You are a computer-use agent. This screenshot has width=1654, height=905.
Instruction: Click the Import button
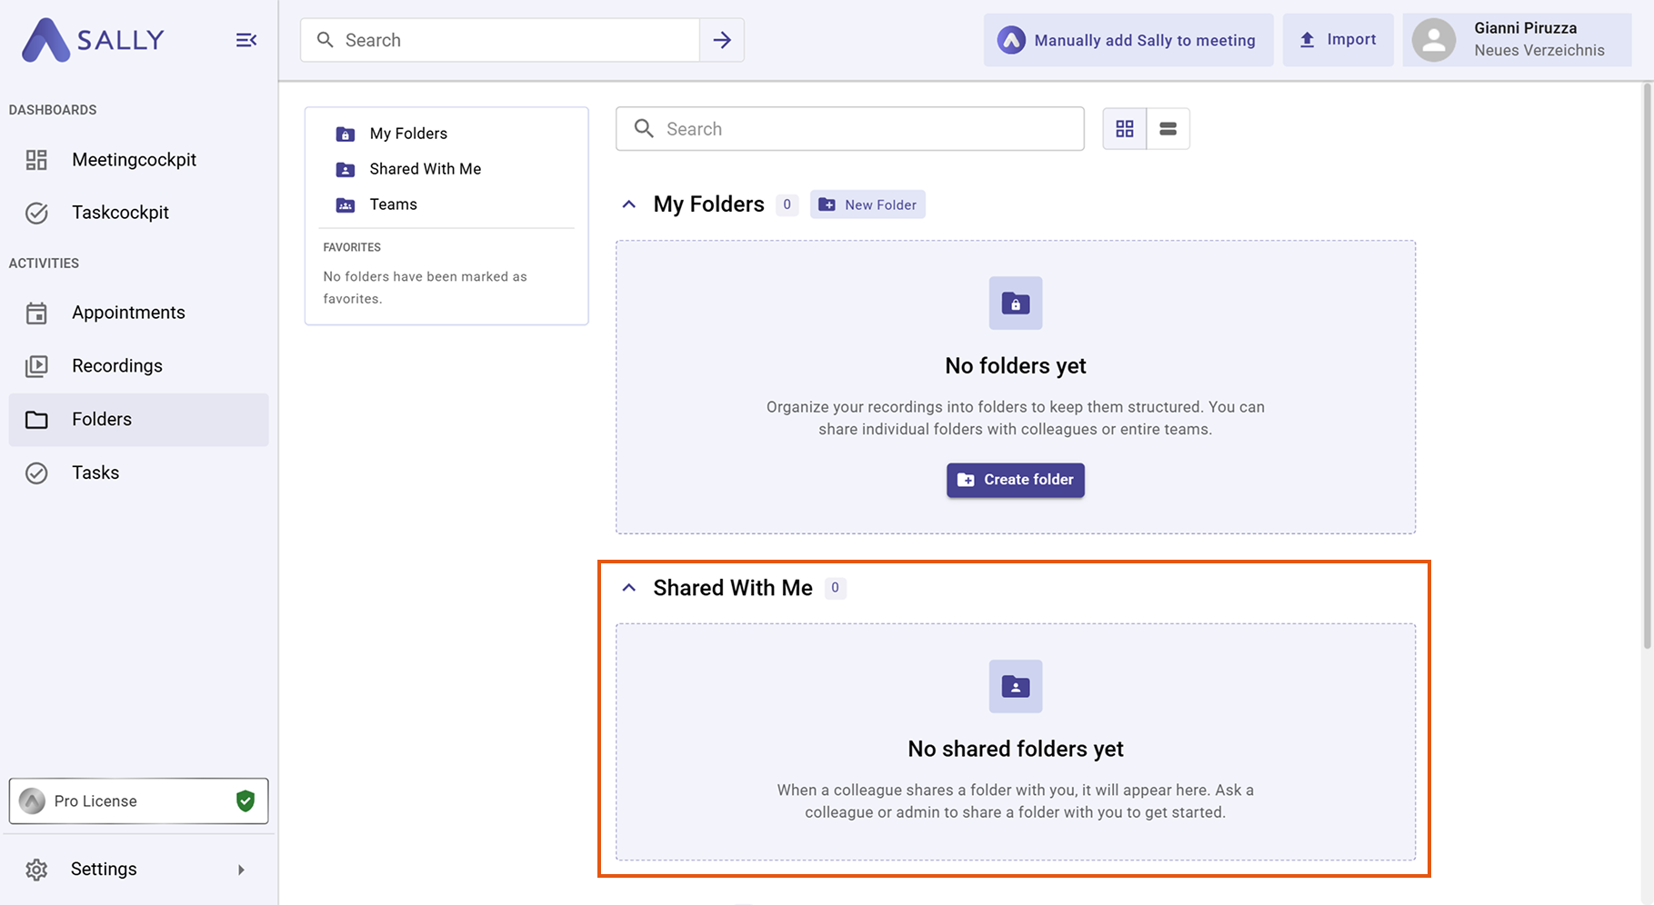(1338, 40)
